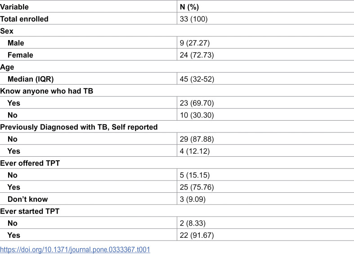Viewport: 354px width, 254px height.
Task: Click the value 29 (87.88)
Action: [x=197, y=139]
